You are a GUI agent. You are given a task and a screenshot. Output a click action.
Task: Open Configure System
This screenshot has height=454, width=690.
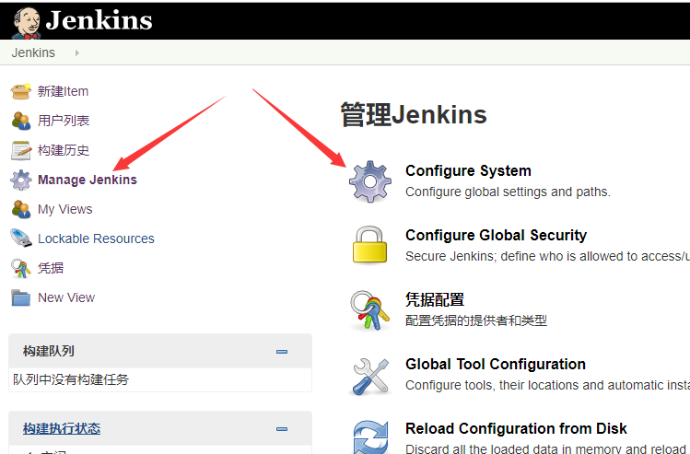tap(468, 170)
